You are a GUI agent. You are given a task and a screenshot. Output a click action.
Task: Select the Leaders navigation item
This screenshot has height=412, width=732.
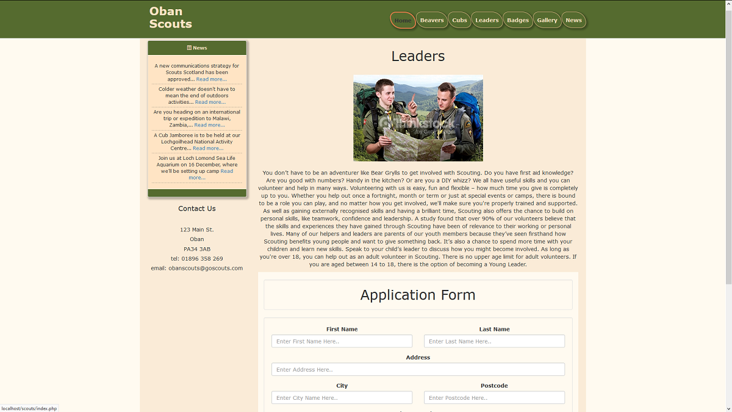(487, 20)
